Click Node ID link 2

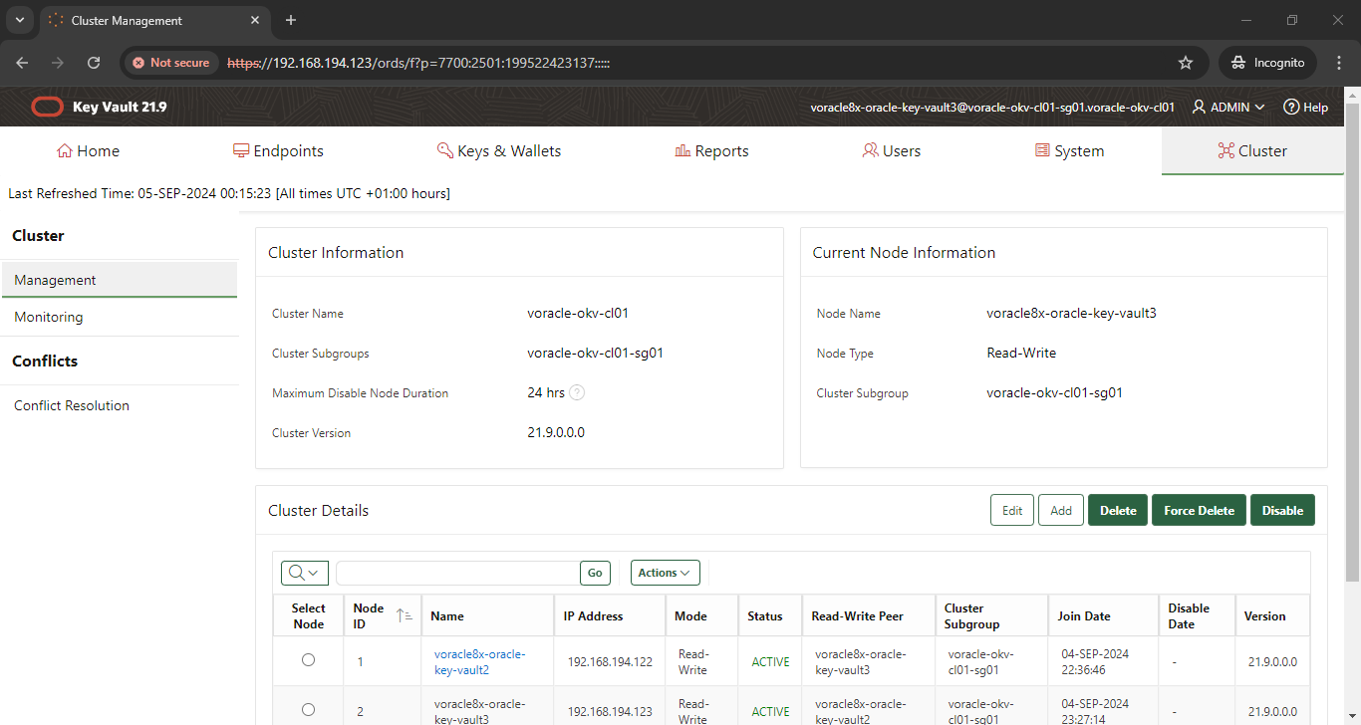pos(360,712)
